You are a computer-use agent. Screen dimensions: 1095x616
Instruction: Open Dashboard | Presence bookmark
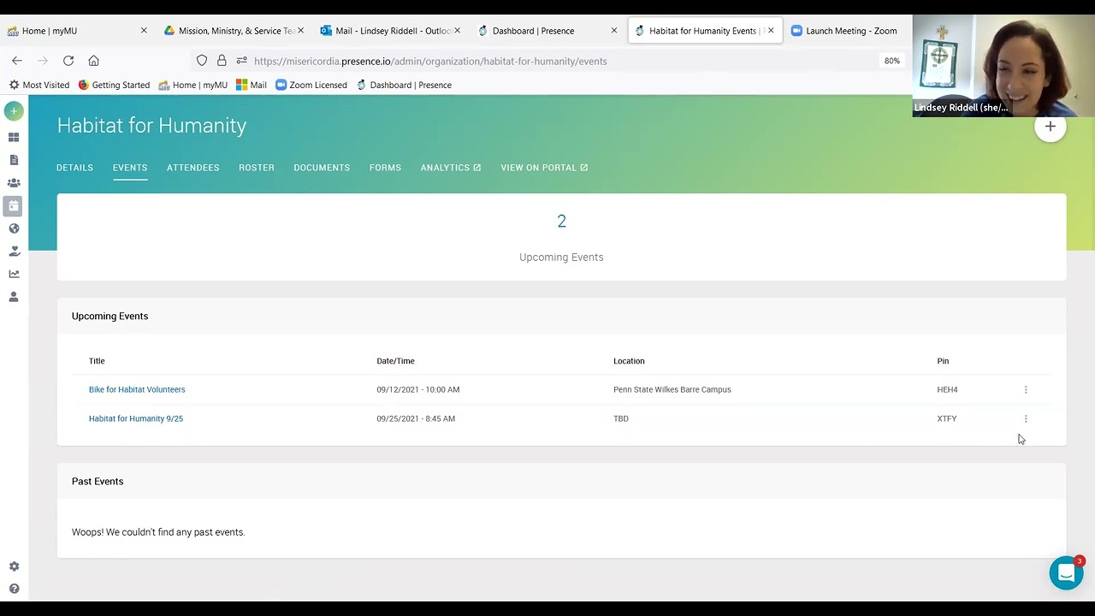click(404, 85)
